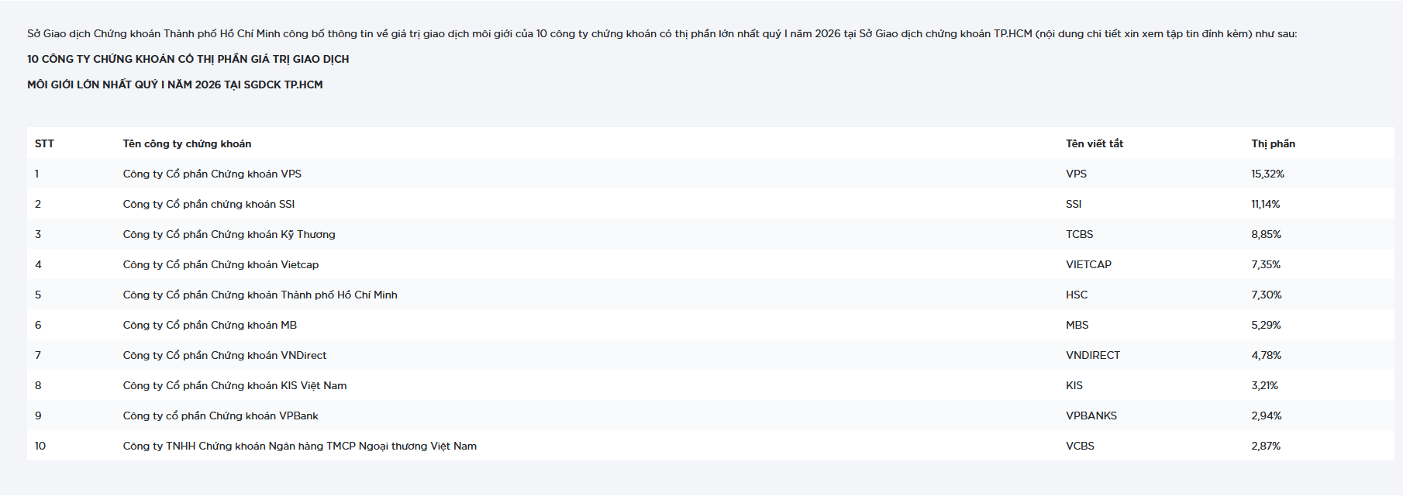This screenshot has width=1403, height=500.
Task: Click the VPBANKS abbreviation cell
Action: [1091, 416]
